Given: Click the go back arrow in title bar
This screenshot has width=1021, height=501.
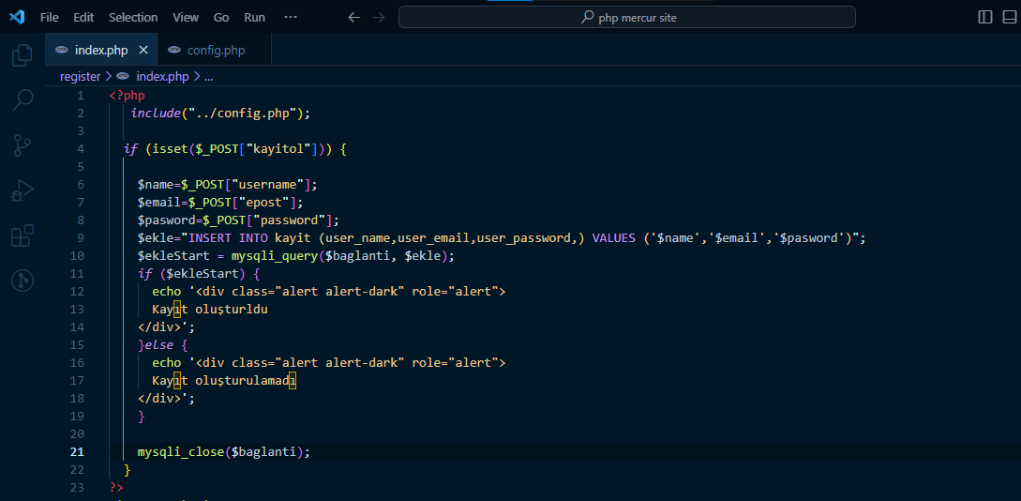Looking at the screenshot, I should pos(353,17).
